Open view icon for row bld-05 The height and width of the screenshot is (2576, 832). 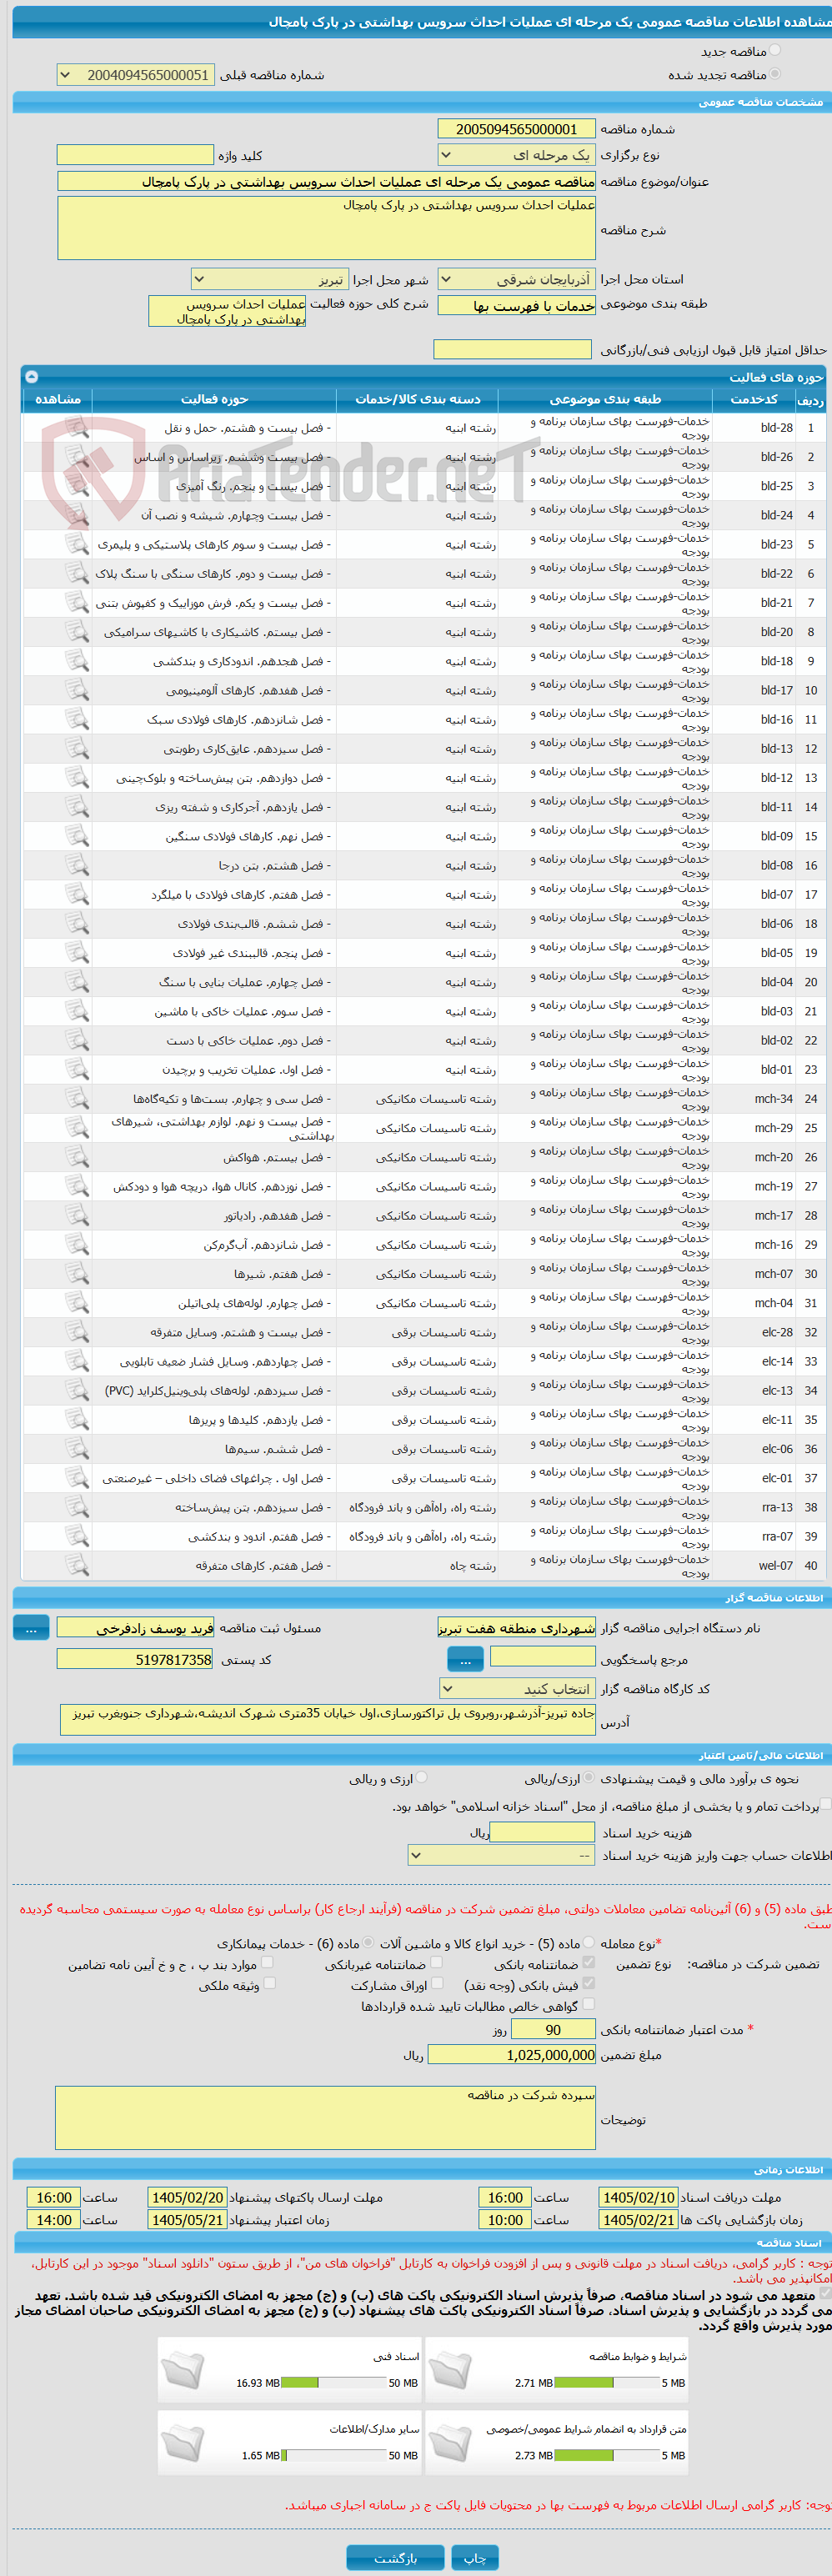(x=76, y=953)
